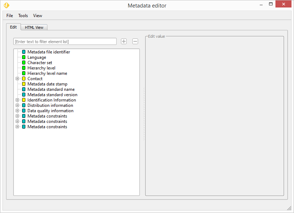This screenshot has height=213, width=294.
Task: Open the Tools menu
Action: click(x=23, y=15)
